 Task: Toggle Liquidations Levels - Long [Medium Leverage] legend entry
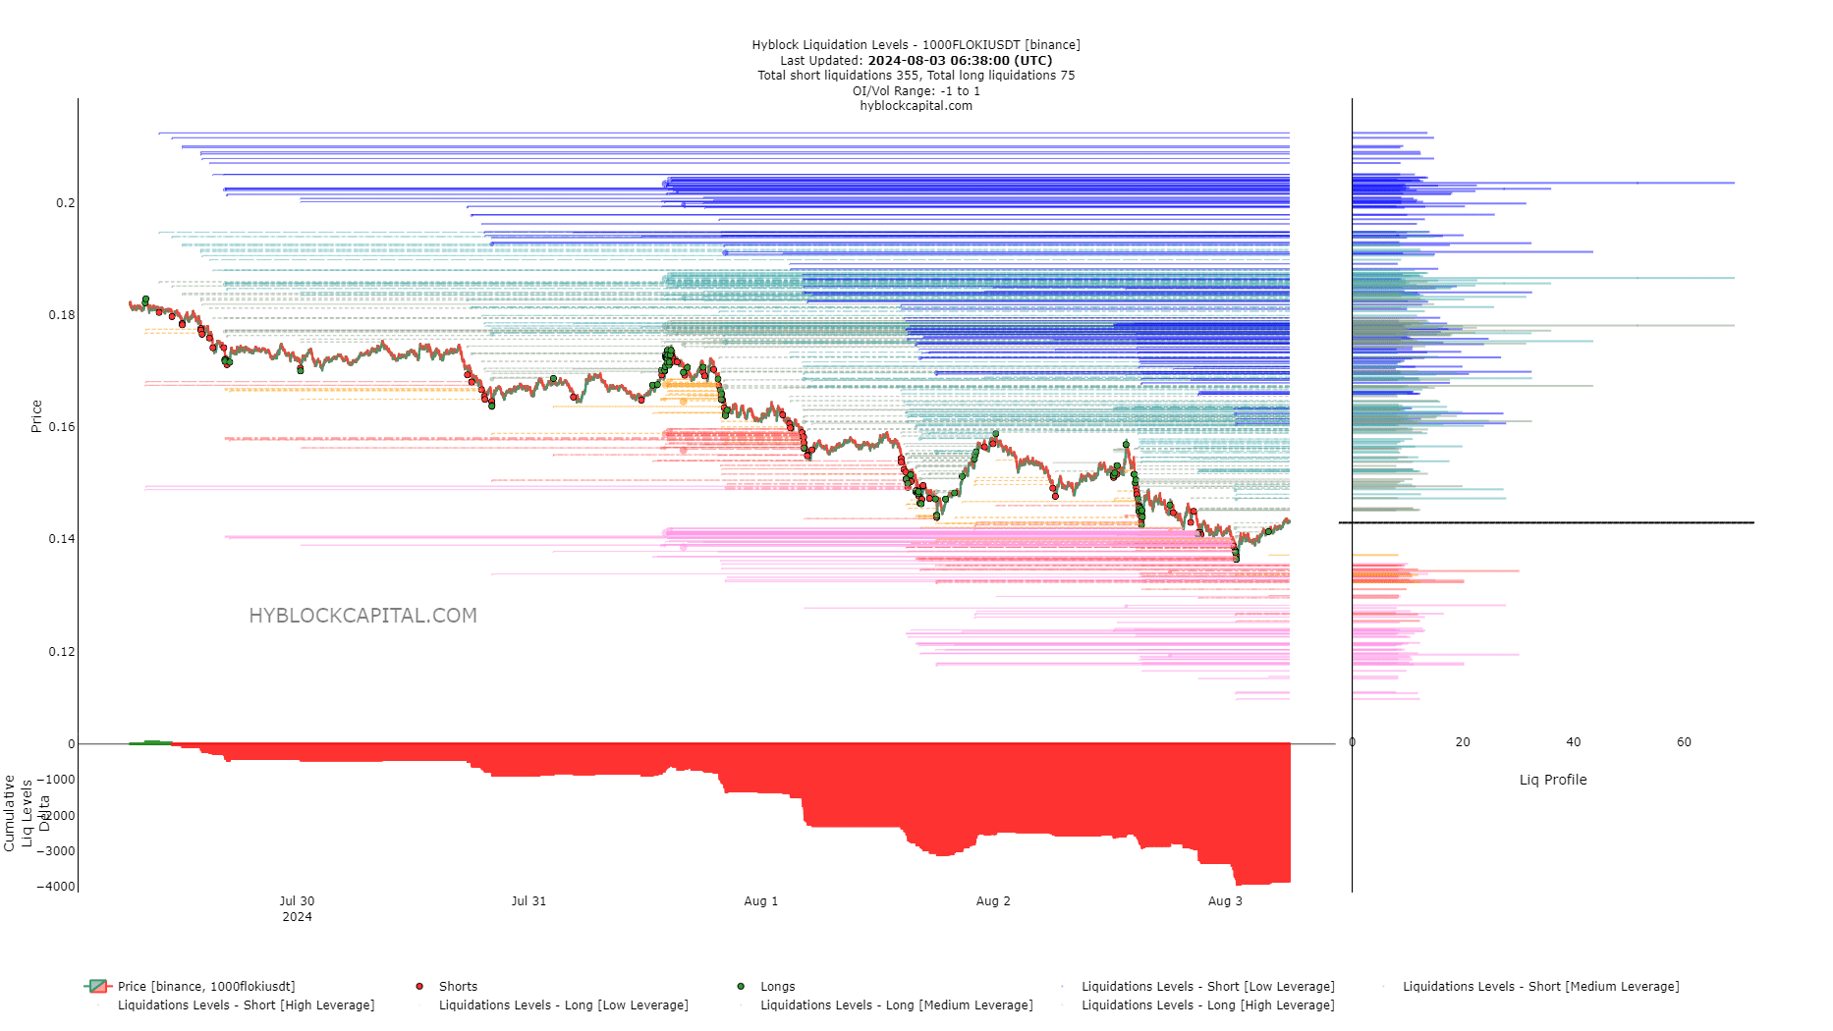pos(896,1004)
